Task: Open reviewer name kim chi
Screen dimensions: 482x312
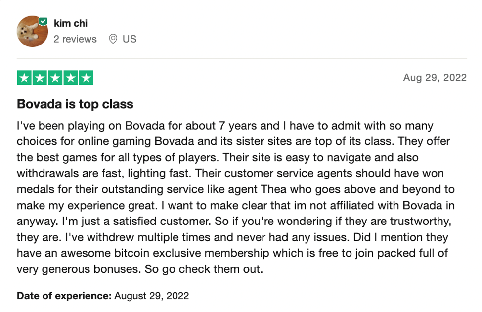Action: tap(71, 23)
